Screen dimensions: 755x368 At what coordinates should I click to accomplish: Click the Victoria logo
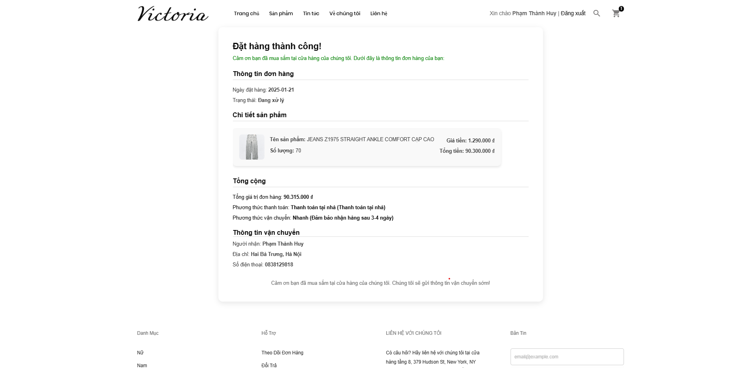coord(173,14)
